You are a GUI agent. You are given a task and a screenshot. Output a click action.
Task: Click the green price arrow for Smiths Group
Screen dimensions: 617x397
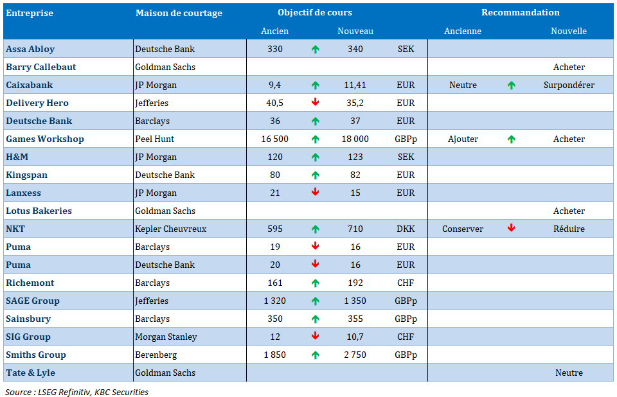315,355
